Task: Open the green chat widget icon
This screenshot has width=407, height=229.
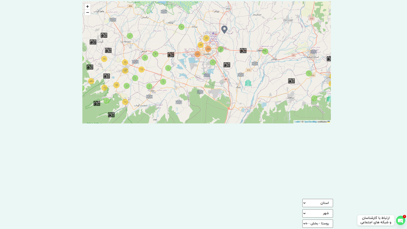Action: 400,220
